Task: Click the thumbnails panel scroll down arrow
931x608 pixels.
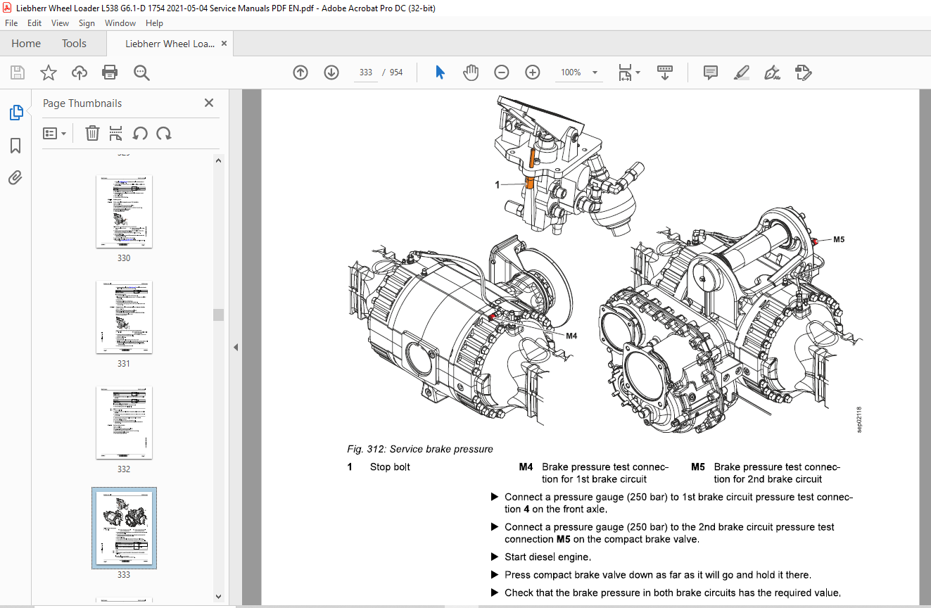Action: 218,597
